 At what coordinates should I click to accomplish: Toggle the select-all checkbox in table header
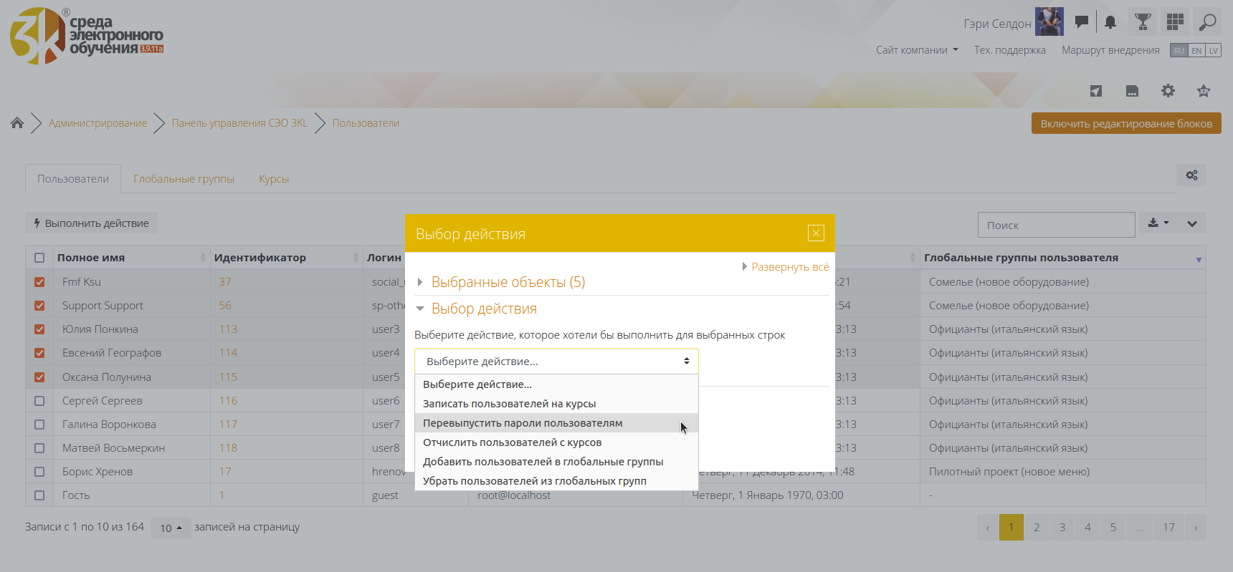coord(39,258)
